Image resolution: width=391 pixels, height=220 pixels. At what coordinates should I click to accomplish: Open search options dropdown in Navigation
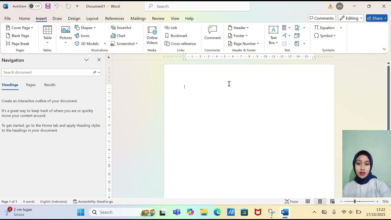tap(99, 72)
